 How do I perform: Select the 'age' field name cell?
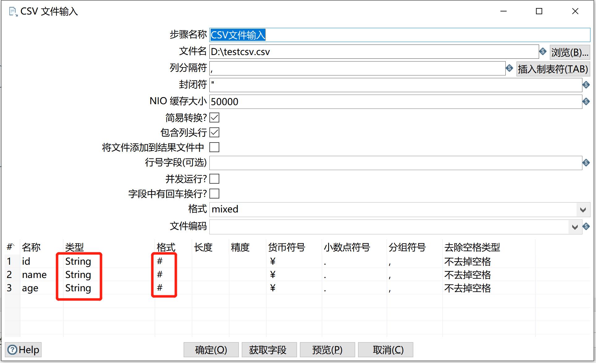point(41,288)
